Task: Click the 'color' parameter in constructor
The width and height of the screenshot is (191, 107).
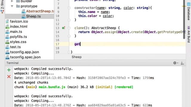Action: coord(128,8)
